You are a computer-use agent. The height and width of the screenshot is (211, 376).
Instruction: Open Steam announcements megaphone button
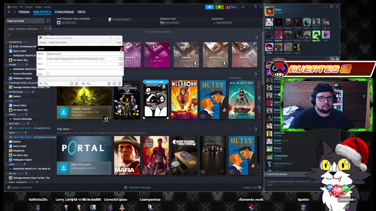(x=210, y=7)
